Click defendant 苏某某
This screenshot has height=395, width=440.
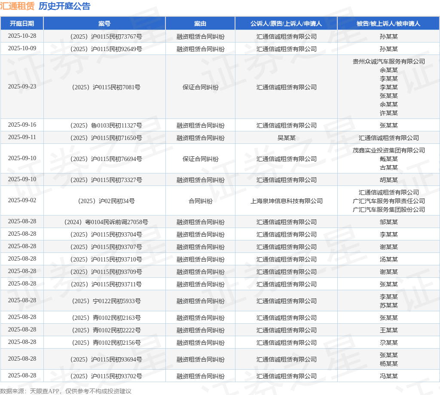click(x=388, y=305)
